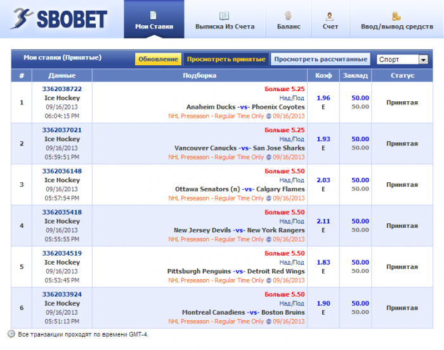444x350 pixels.
Task: Open bet ID 3362038722
Action: coord(62,89)
